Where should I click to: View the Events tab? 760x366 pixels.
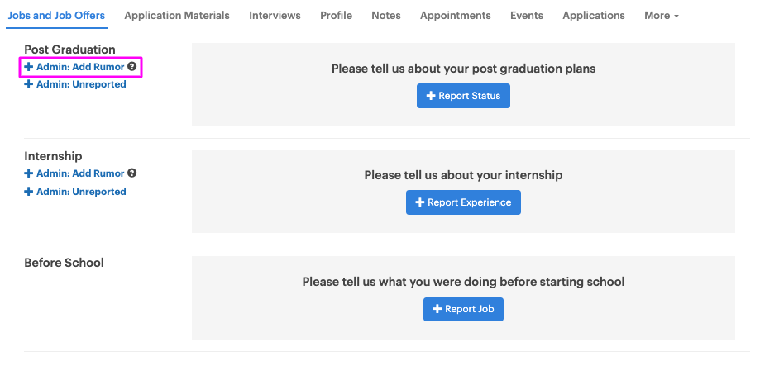point(527,16)
